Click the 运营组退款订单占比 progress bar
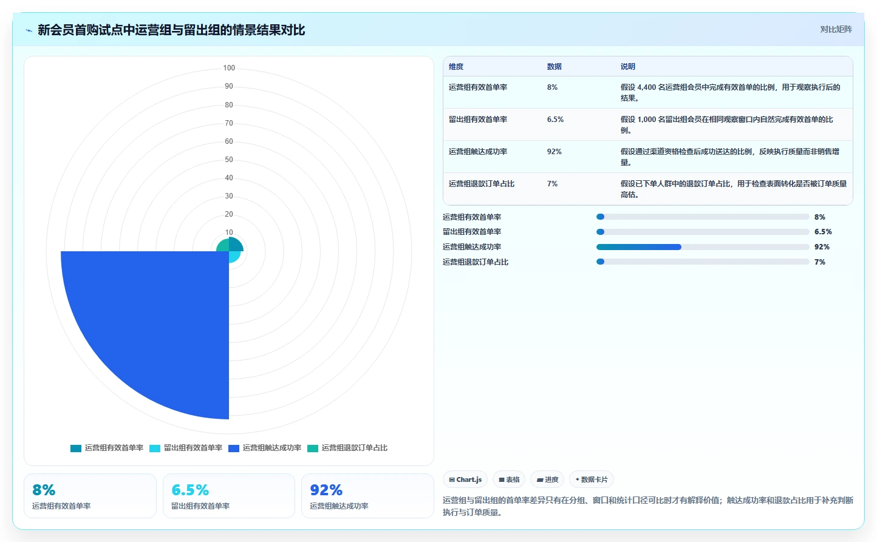Image resolution: width=877 pixels, height=542 pixels. click(x=703, y=262)
